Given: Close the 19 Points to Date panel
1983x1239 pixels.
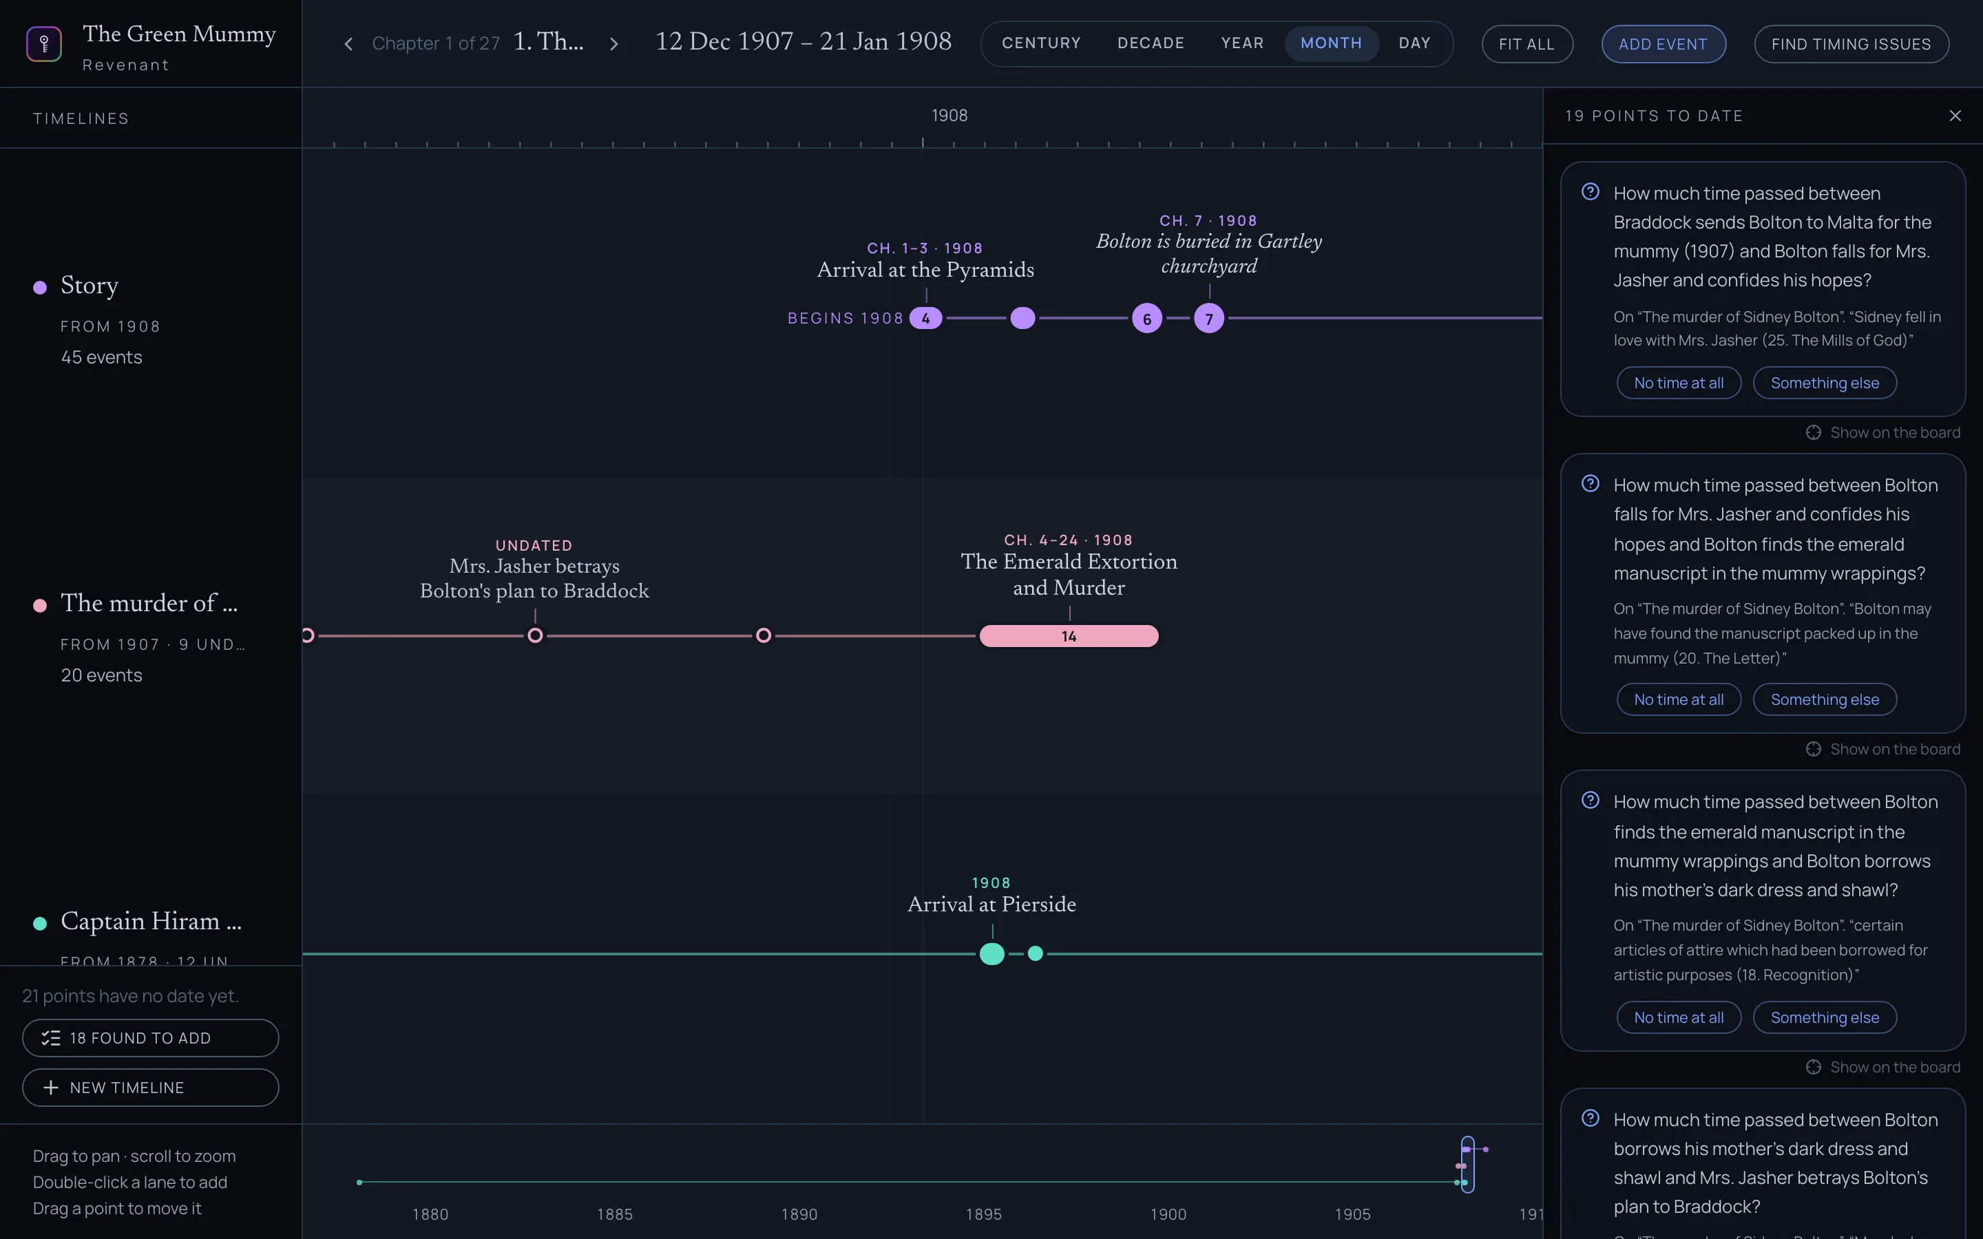Looking at the screenshot, I should (x=1955, y=116).
